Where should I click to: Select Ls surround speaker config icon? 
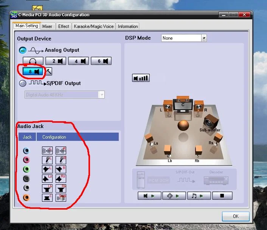(47, 179)
